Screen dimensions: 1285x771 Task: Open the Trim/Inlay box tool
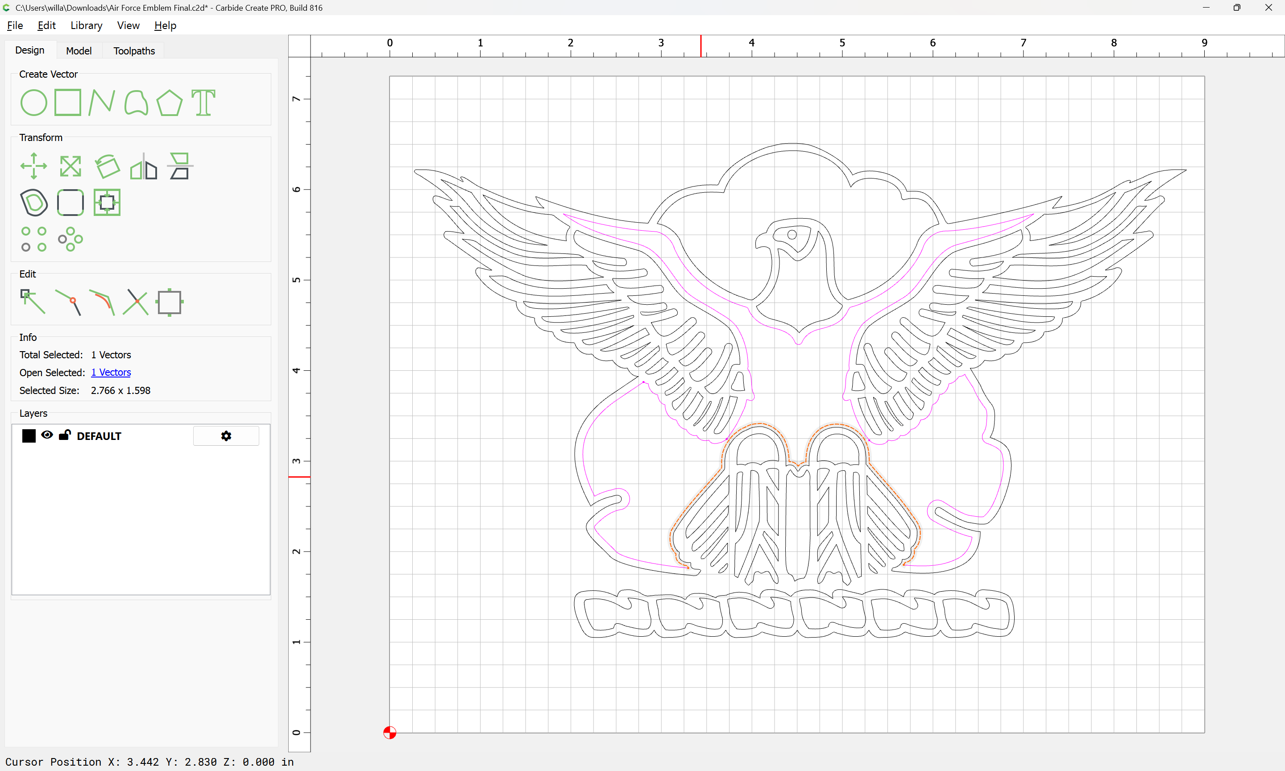pyautogui.click(x=107, y=203)
